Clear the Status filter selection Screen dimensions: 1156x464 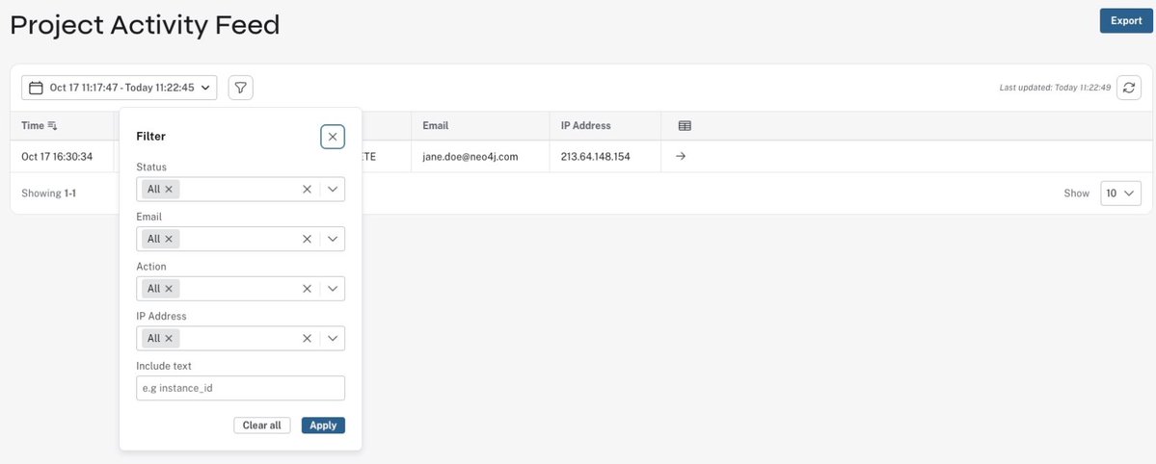(x=307, y=190)
